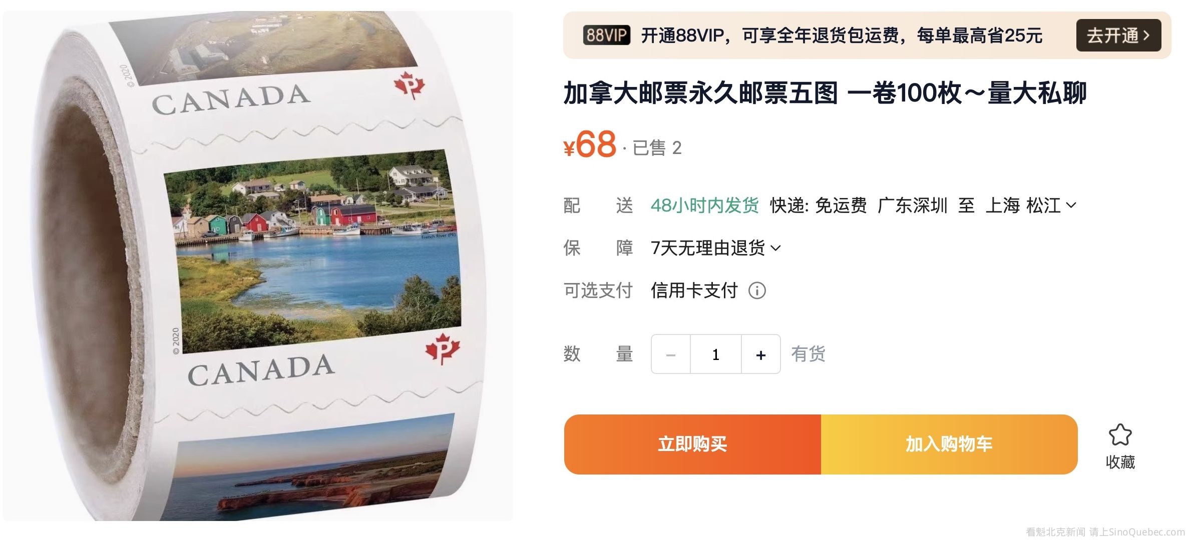Click the 48小时内发货 shipping text
The height and width of the screenshot is (540, 1188).
click(704, 205)
